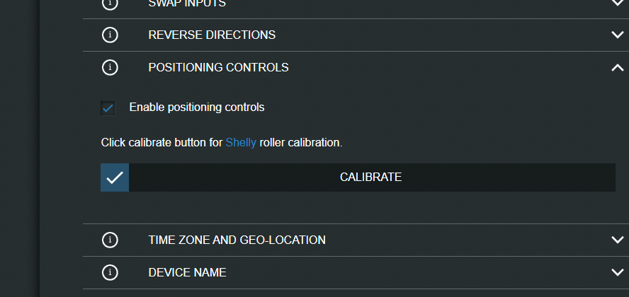Collapse the Positioning Controls section chevron
Viewport: 629px width, 297px height.
pos(617,67)
